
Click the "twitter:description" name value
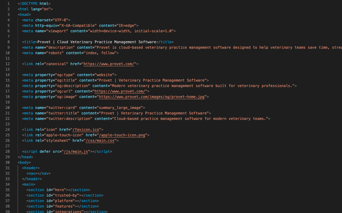click(x=69, y=119)
